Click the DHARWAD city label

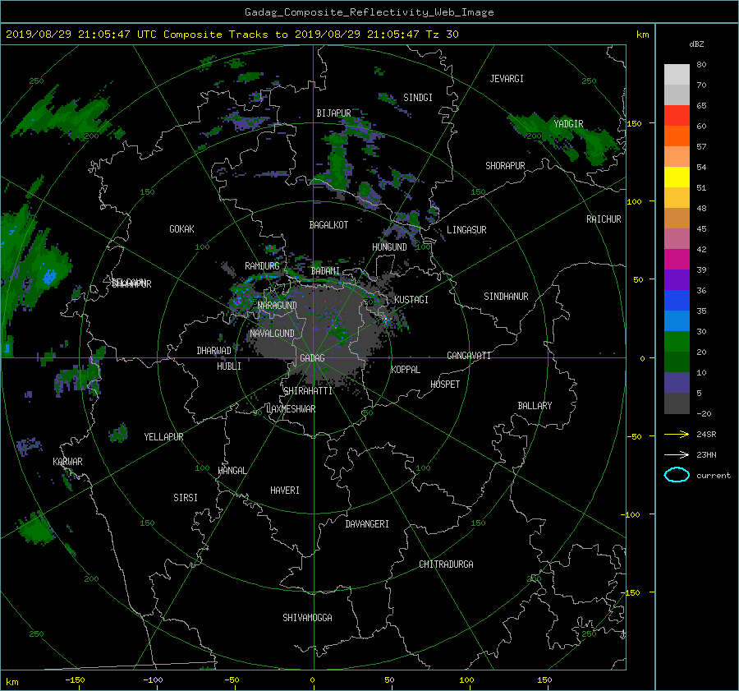[x=214, y=351]
